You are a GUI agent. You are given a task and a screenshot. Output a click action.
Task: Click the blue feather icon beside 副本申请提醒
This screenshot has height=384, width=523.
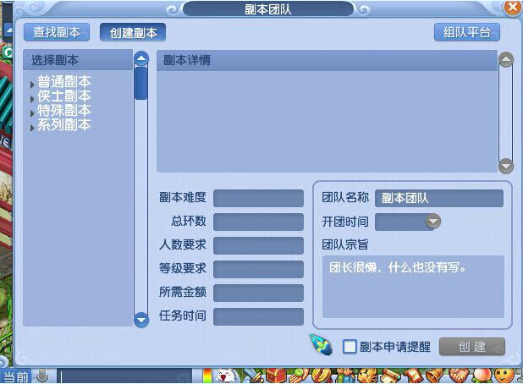321,344
